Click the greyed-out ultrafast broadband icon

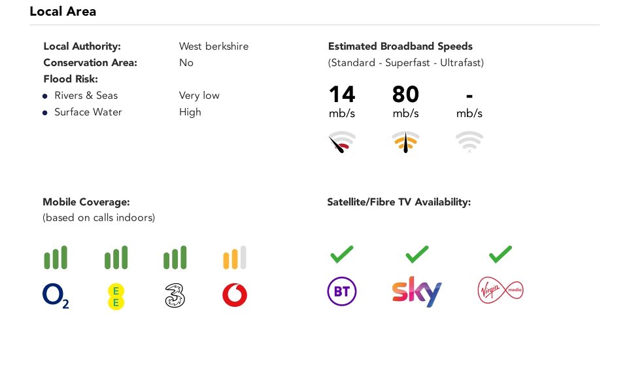click(469, 142)
